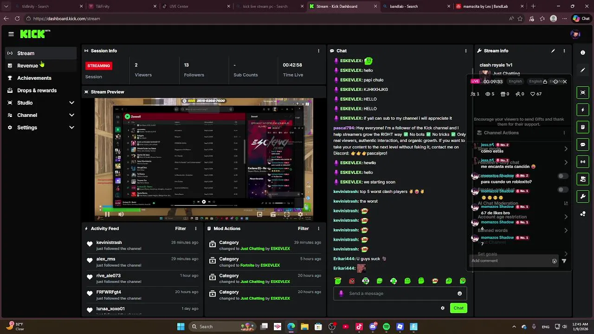The width and height of the screenshot is (594, 334).
Task: Mute the stream preview volume
Action: [121, 214]
